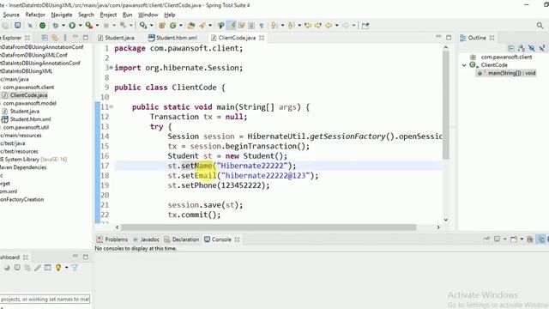The image size is (549, 309).
Task: Toggle Hide Fields in Outline toolbar
Action: 532,48
